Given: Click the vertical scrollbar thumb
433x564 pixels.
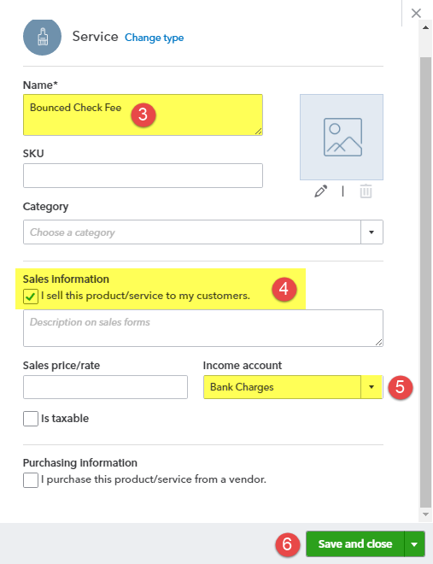Looking at the screenshot, I should click(x=426, y=281).
